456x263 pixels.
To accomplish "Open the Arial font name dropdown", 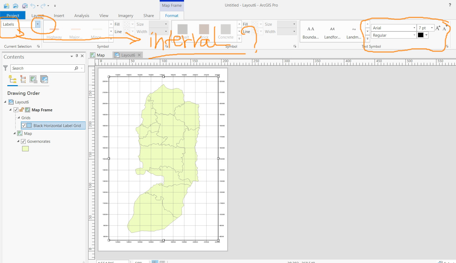I will (414, 28).
